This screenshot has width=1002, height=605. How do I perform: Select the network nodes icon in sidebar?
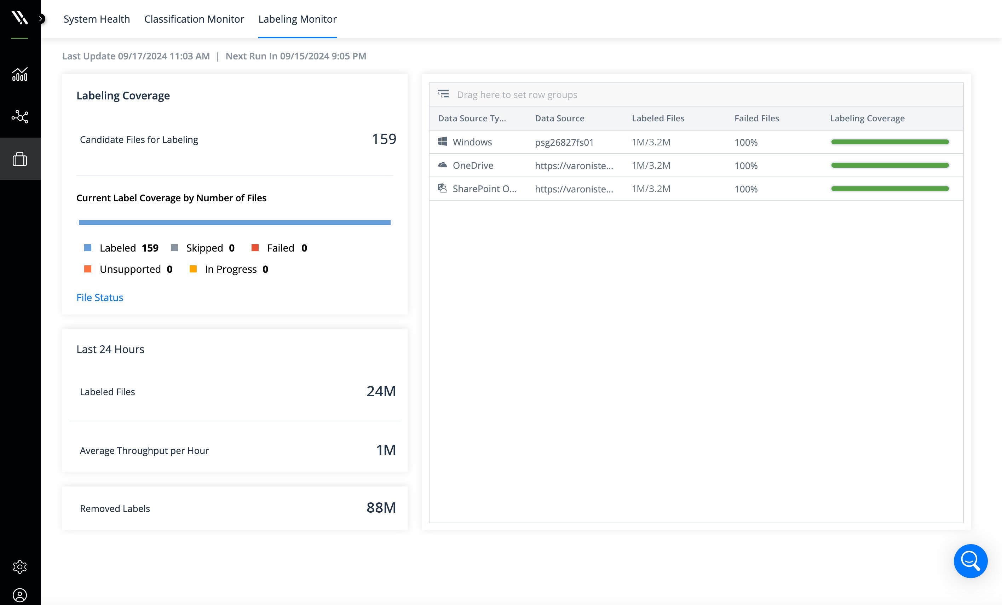click(x=20, y=117)
